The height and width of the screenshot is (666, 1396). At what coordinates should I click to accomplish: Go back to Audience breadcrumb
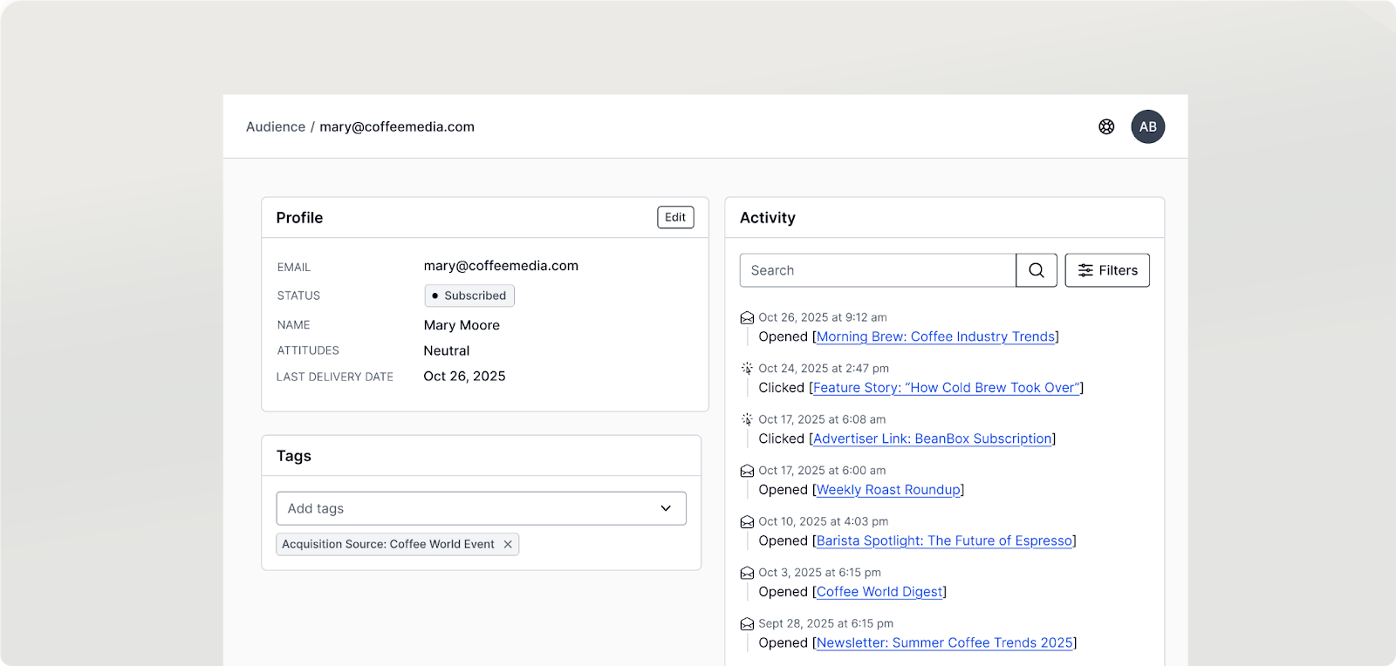coord(276,126)
